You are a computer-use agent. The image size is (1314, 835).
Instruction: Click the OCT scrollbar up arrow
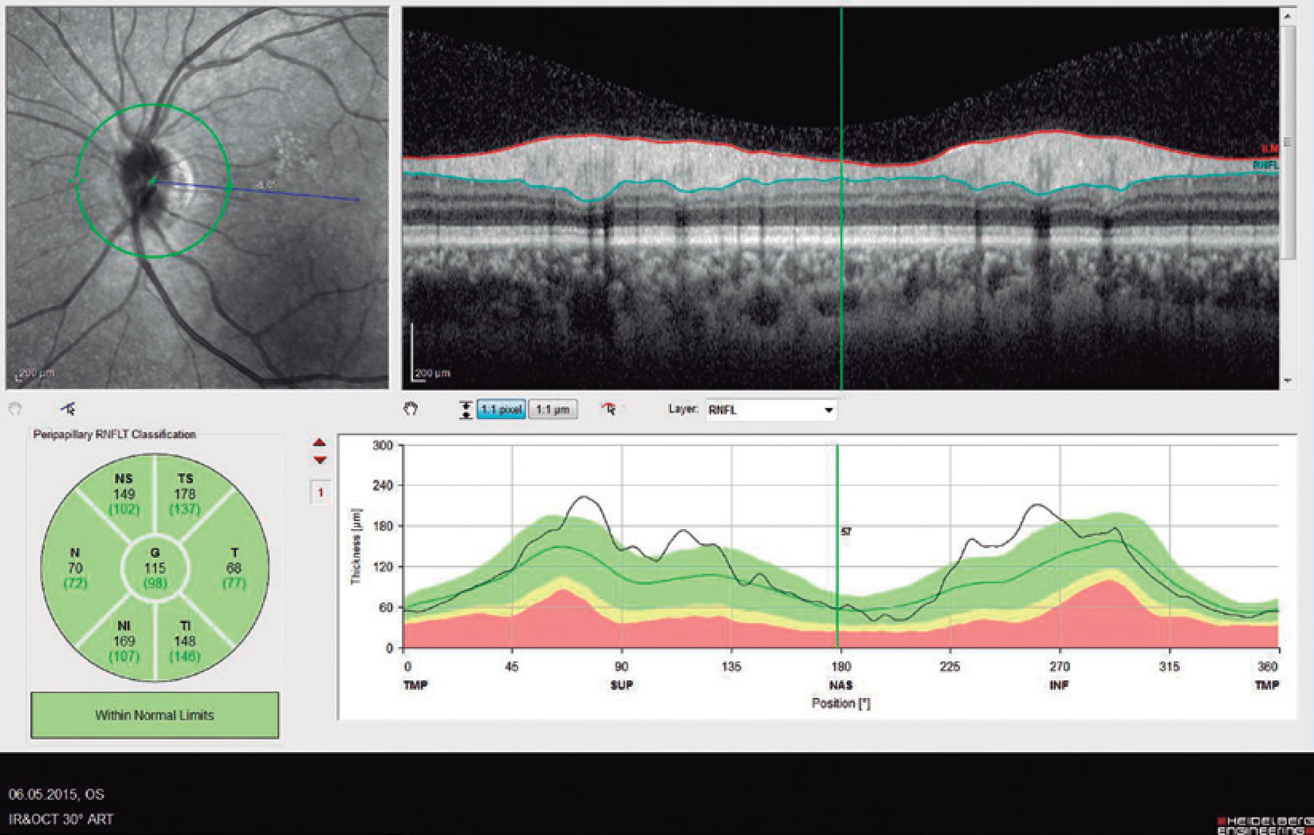click(1288, 17)
